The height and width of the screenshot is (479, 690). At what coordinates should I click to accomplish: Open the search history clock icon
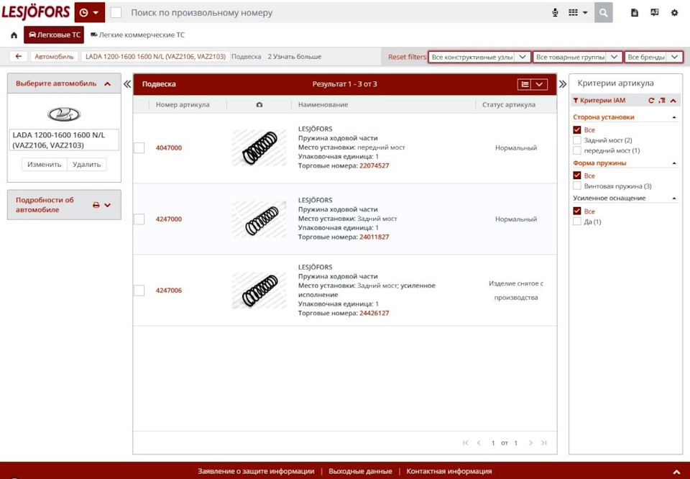click(x=83, y=13)
